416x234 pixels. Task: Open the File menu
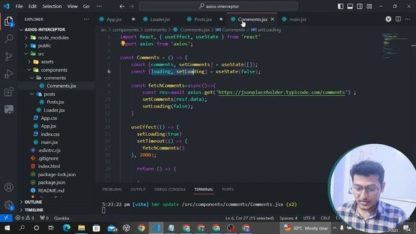click(19, 6)
